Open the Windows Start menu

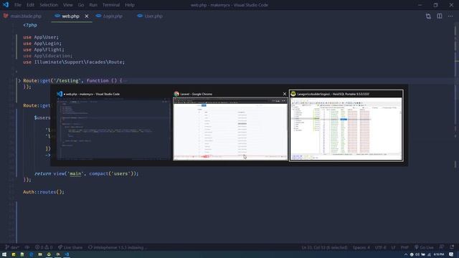(x=4, y=254)
